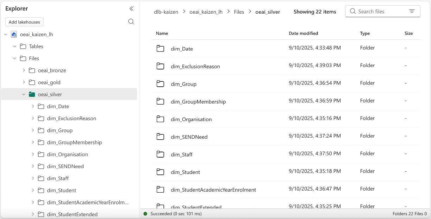The image size is (431, 219).
Task: Collapse the Files node in the tree
Action: [14, 58]
